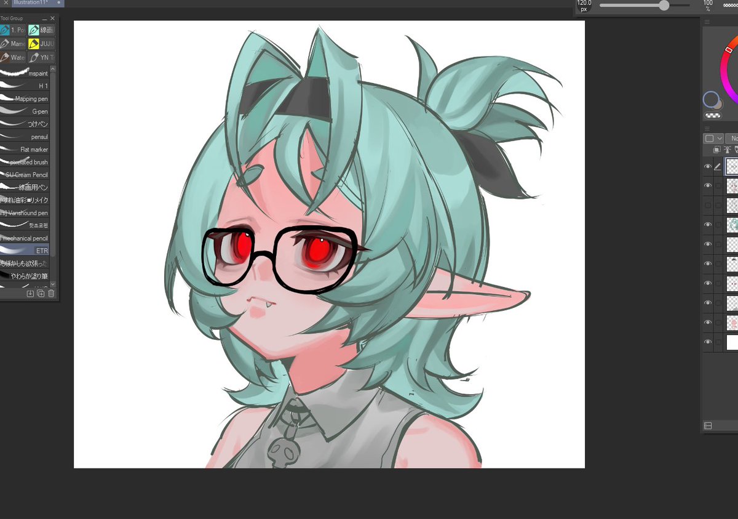Select the pensul brush
This screenshot has width=738, height=519.
tap(25, 137)
